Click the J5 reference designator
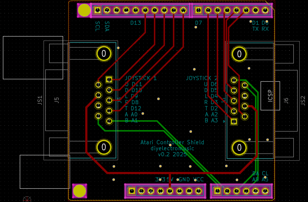The height and width of the screenshot is (202, 308). click(57, 100)
